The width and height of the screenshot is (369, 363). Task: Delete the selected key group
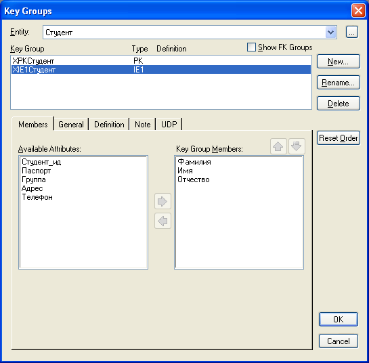coord(338,104)
